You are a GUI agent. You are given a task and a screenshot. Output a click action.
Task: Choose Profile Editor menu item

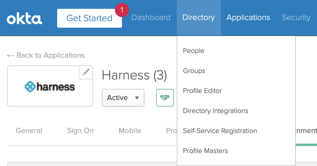[202, 91]
